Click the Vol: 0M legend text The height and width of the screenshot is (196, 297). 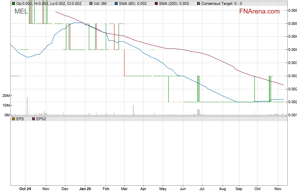pyautogui.click(x=100, y=3)
